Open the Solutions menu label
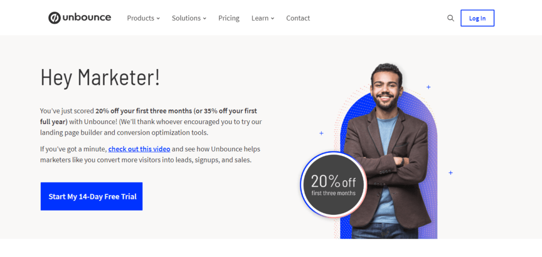Image resolution: width=542 pixels, height=257 pixels. tap(186, 18)
